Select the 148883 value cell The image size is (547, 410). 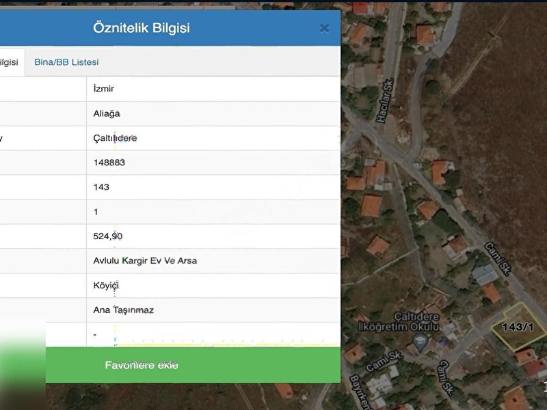(x=109, y=163)
